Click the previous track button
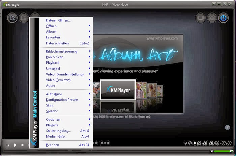This screenshot has width=236, height=156. (x=8, y=145)
